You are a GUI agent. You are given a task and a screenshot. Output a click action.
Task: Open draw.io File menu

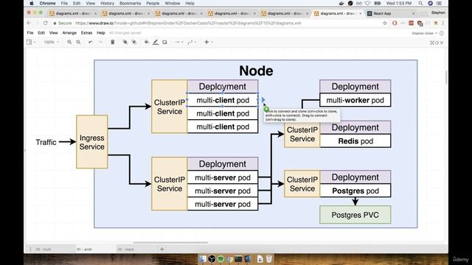30,32
